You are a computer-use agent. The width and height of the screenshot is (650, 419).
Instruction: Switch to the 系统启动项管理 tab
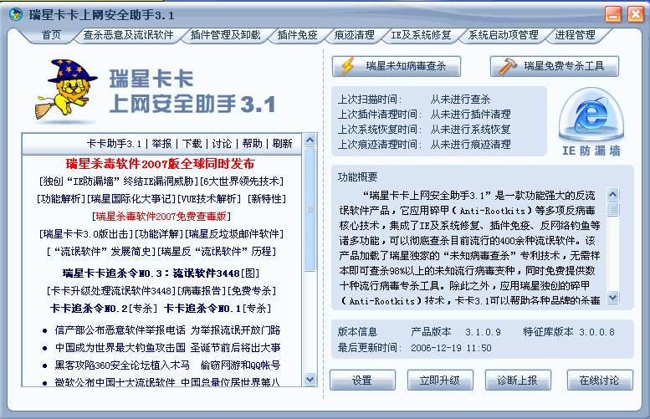click(x=503, y=35)
